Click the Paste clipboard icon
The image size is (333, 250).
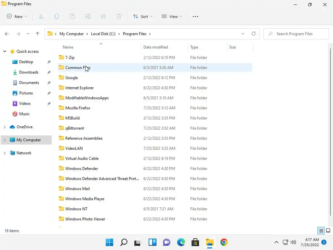[x=72, y=16]
